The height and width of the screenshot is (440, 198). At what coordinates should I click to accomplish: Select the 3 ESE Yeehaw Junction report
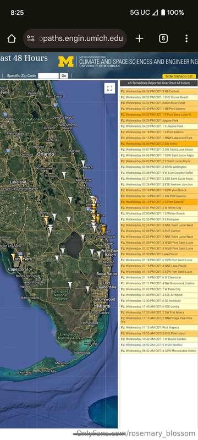point(159,185)
